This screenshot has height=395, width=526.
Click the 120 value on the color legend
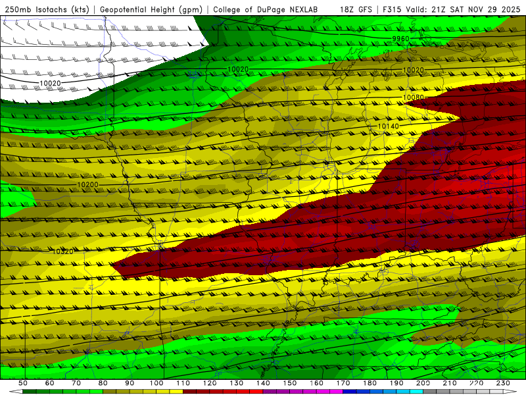(x=210, y=383)
